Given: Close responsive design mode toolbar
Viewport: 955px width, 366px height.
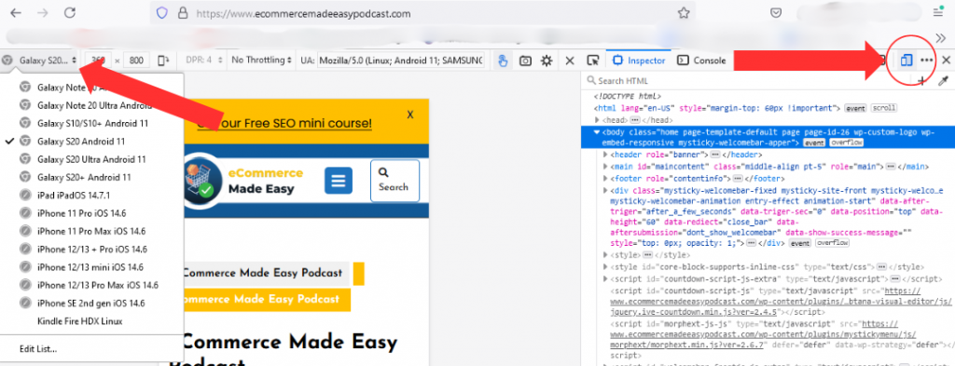Looking at the screenshot, I should click(x=570, y=61).
